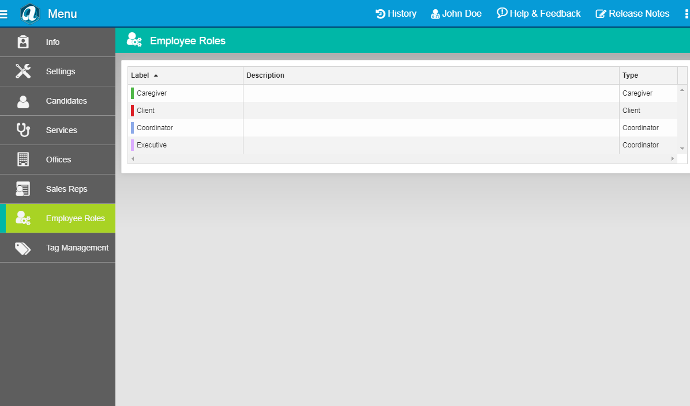The width and height of the screenshot is (690, 406).
Task: Click the table scroll up arrow
Action: coord(682,90)
